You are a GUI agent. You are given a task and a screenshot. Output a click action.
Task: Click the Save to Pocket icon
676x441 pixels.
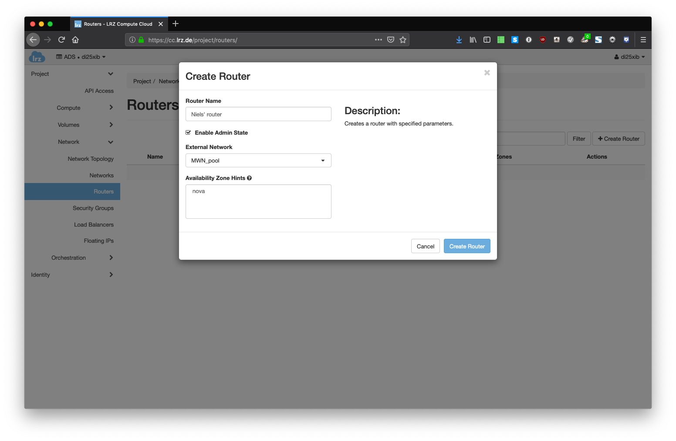391,40
